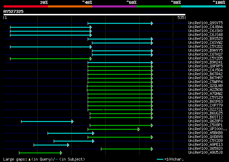Select the UniRef100_C4J5G4 label
Screen dimensions: 229x162
pyautogui.click(x=205, y=70)
